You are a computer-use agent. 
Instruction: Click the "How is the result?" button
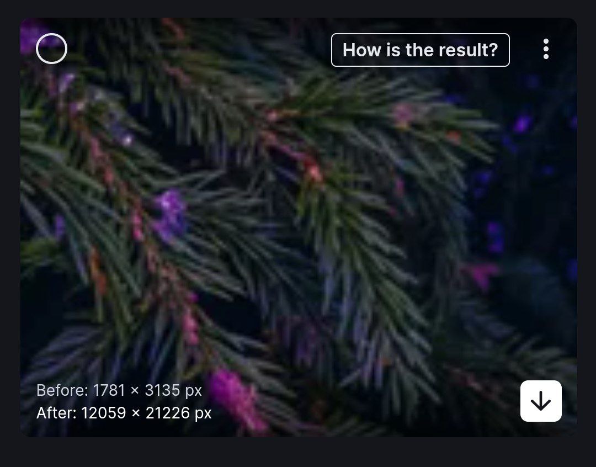click(x=421, y=50)
